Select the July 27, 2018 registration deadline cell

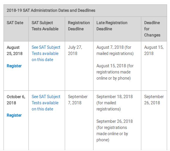[x=75, y=51]
